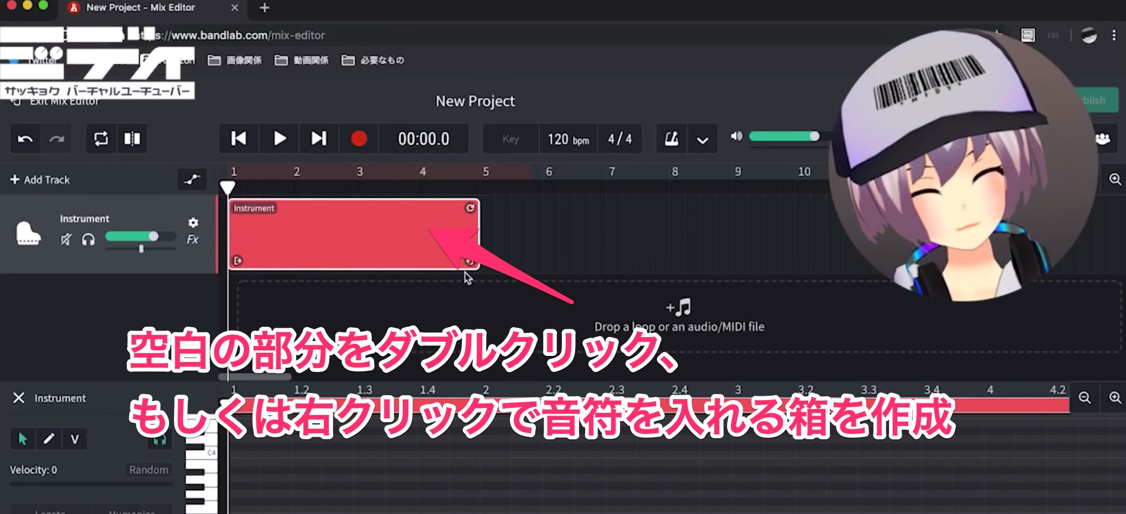Open the automation curve tool

click(x=192, y=180)
